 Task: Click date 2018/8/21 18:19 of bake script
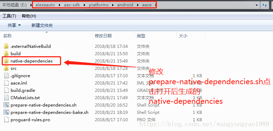tap(111, 112)
